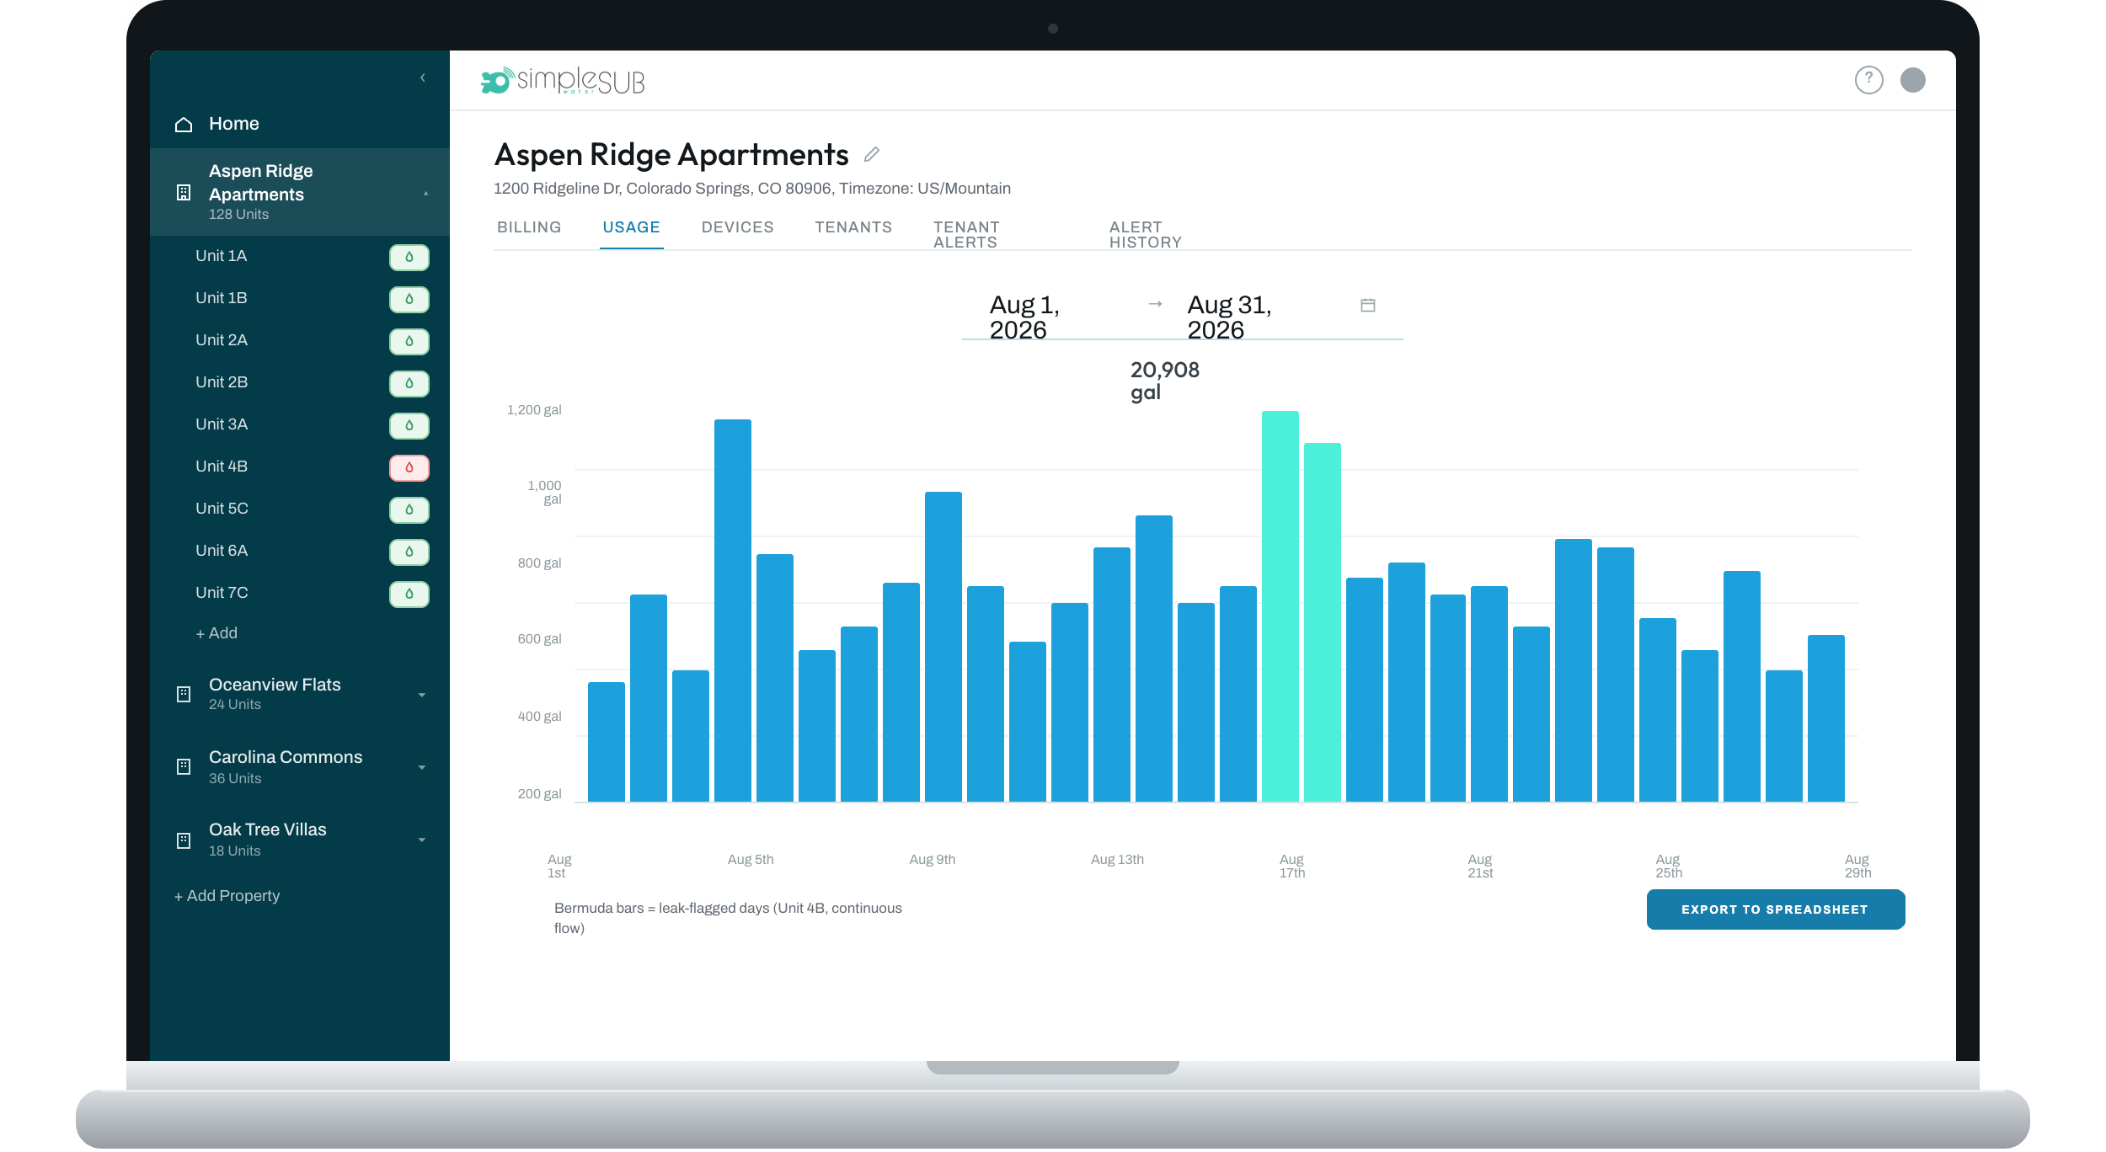Open the Oak Tree Villas property
The height and width of the screenshot is (1152, 2106).
click(x=268, y=830)
